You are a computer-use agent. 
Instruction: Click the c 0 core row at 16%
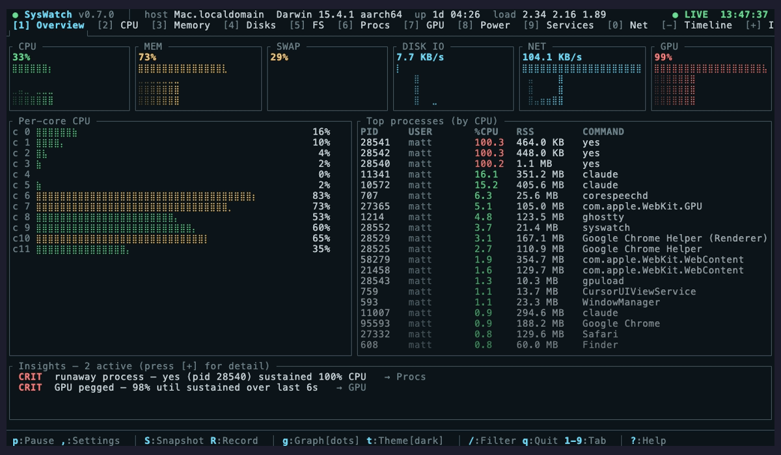pos(172,132)
